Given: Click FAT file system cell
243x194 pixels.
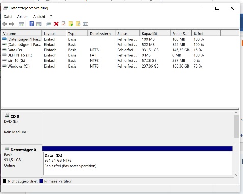Looking at the screenshot, I should (x=93, y=55).
